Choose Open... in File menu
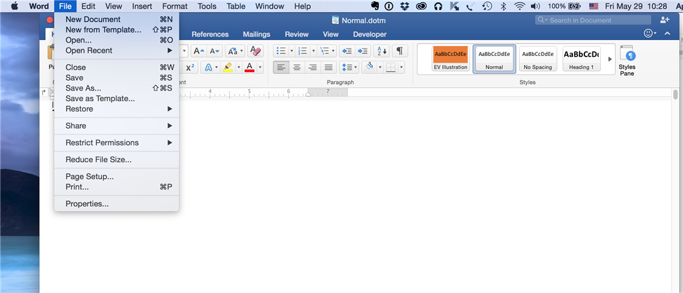683x293 pixels. click(x=116, y=40)
